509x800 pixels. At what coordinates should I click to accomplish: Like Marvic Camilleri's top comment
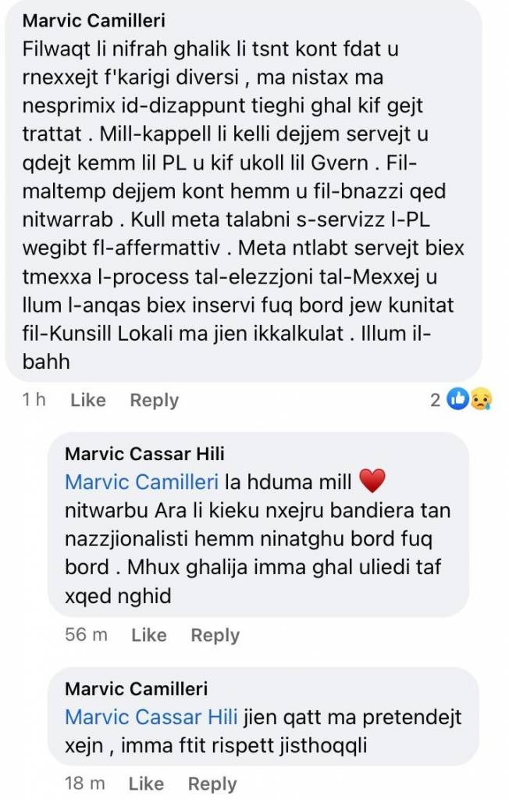tap(88, 400)
